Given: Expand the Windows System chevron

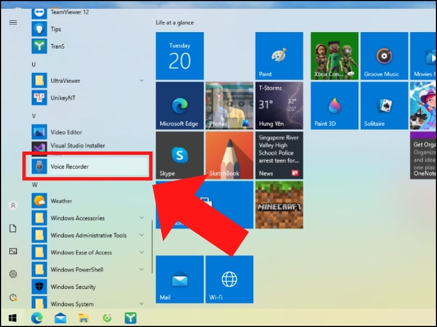Looking at the screenshot, I should (141, 304).
